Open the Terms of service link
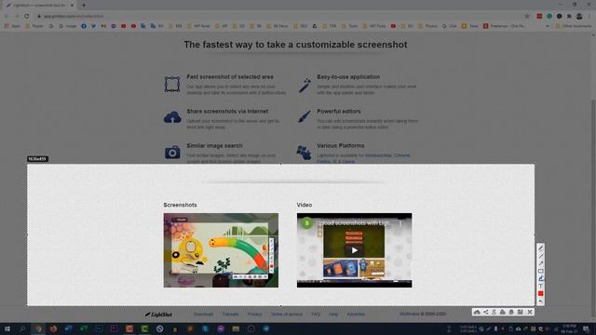 [287, 315]
